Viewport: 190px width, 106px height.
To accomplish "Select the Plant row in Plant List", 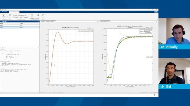I will click(20, 26).
